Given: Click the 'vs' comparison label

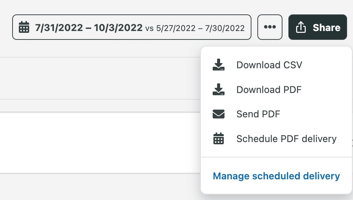Looking at the screenshot, I should click(149, 28).
